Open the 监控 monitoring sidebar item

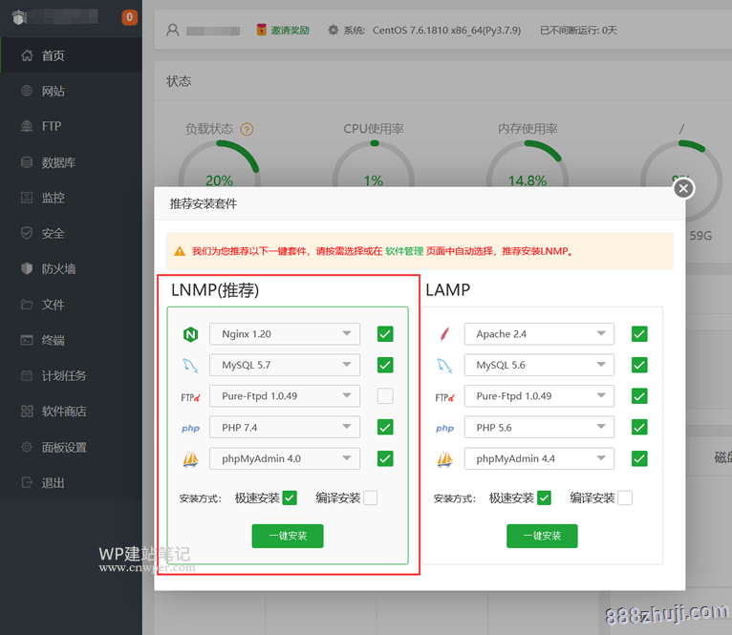(x=72, y=198)
